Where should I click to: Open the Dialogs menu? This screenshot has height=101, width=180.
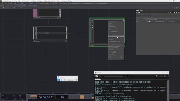click(10, 3)
